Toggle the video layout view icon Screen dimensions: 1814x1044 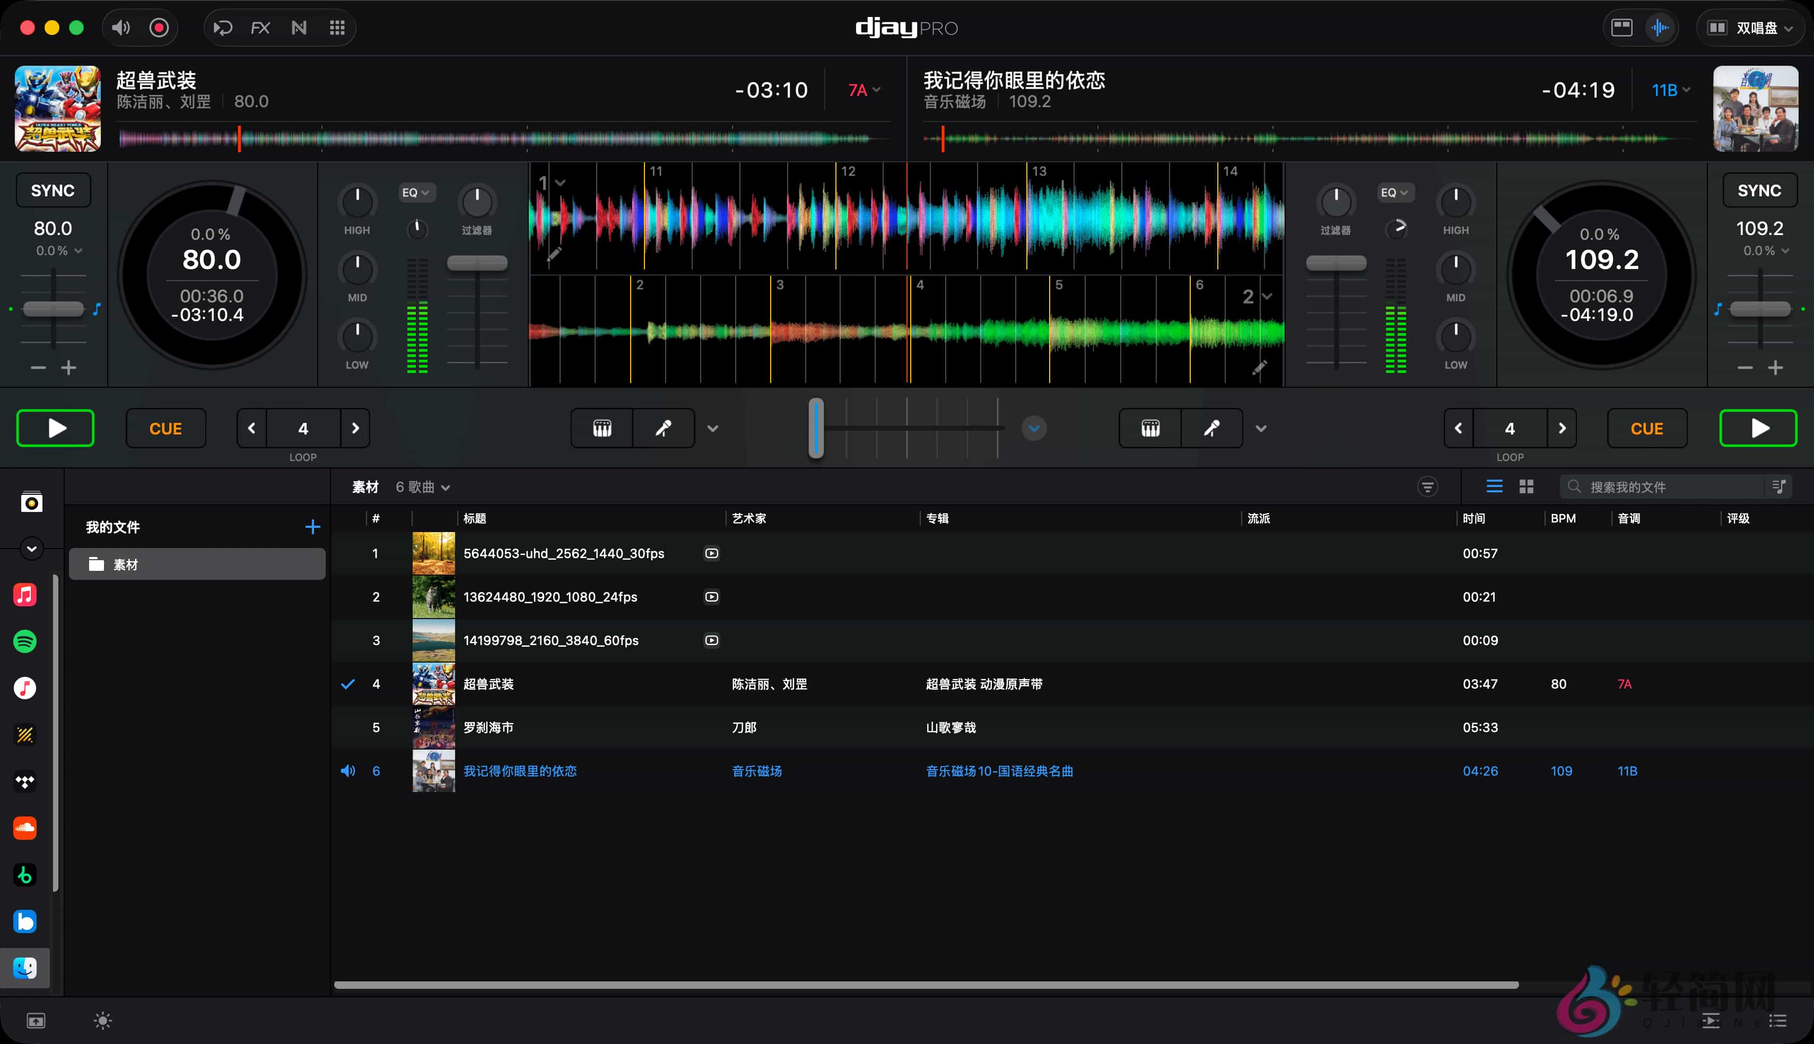tap(1621, 28)
